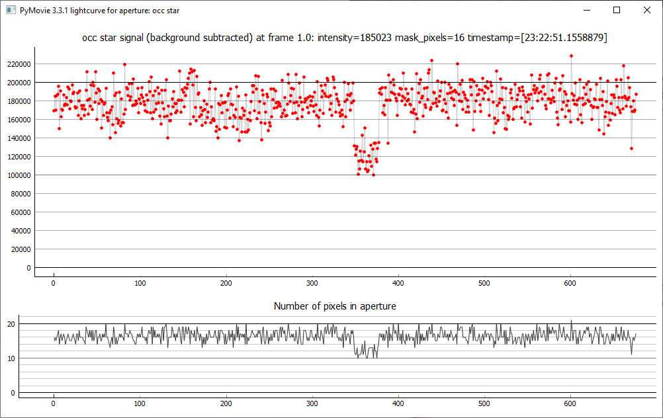This screenshot has width=663, height=418.
Task: Click the PyMovie app icon in title bar
Action: tap(11, 11)
